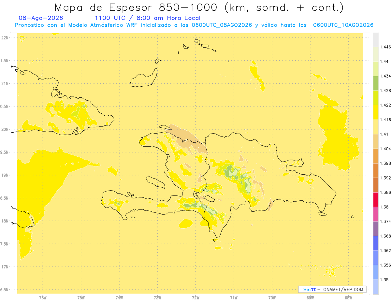The height and width of the screenshot is (302, 391).
Task: Select the latitude label '18N'
Action: pos(5,221)
